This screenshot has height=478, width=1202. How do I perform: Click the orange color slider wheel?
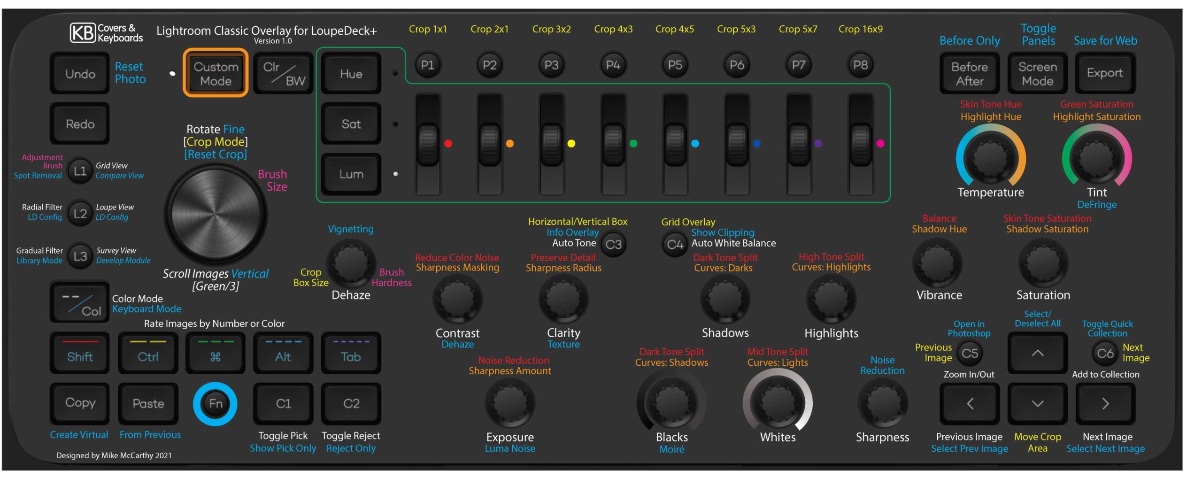click(490, 144)
